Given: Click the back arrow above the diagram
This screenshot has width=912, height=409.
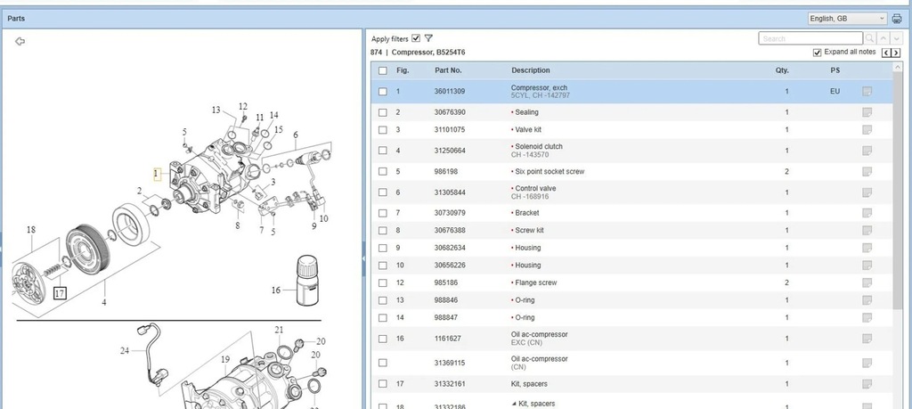Looking at the screenshot, I should pos(20,41).
